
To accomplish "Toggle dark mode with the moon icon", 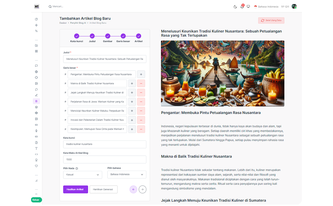I will coord(235,7).
